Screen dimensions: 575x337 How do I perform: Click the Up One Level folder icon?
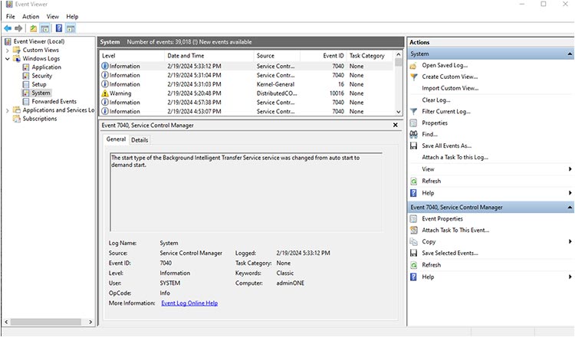33,28
